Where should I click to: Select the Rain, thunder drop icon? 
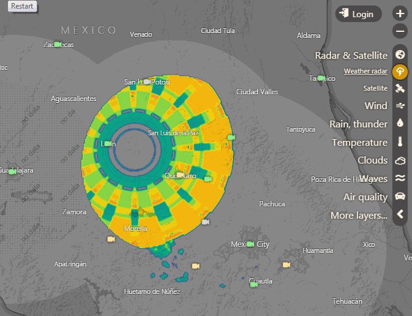point(400,122)
